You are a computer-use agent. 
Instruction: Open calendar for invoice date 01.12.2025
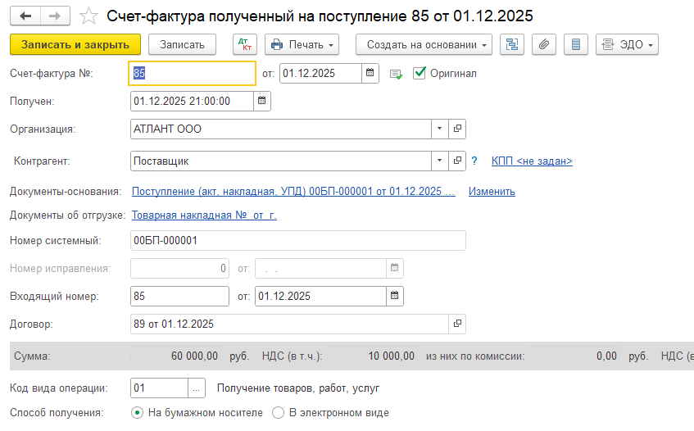coord(370,73)
